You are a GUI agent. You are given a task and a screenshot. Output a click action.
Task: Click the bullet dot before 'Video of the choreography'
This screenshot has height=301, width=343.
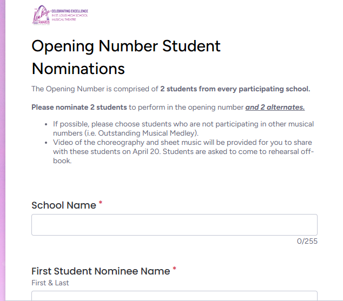pyautogui.click(x=46, y=143)
